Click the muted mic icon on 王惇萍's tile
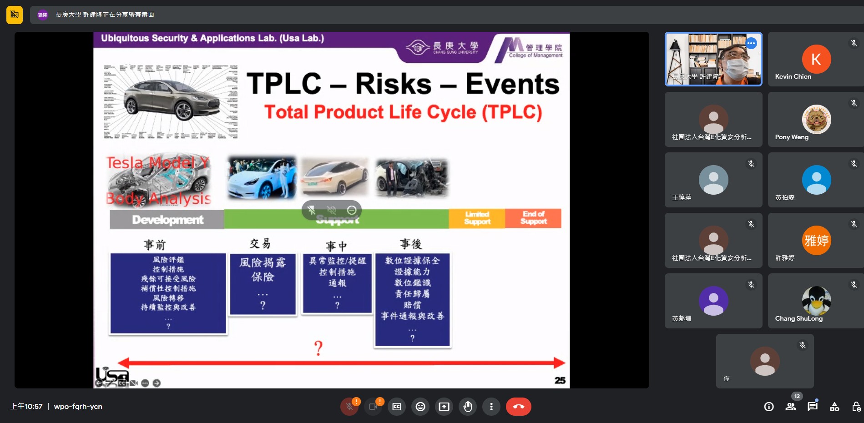The image size is (864, 423). pos(751,164)
